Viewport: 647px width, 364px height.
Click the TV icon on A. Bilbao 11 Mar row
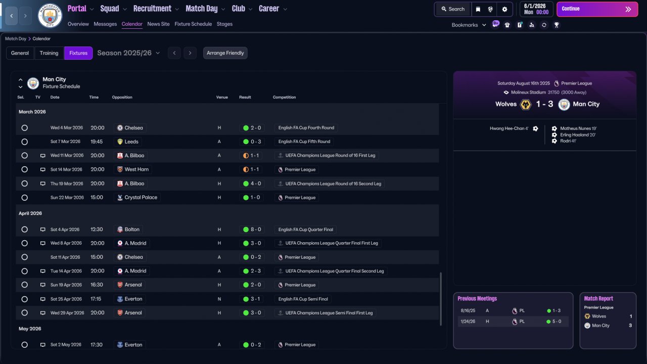click(43, 156)
